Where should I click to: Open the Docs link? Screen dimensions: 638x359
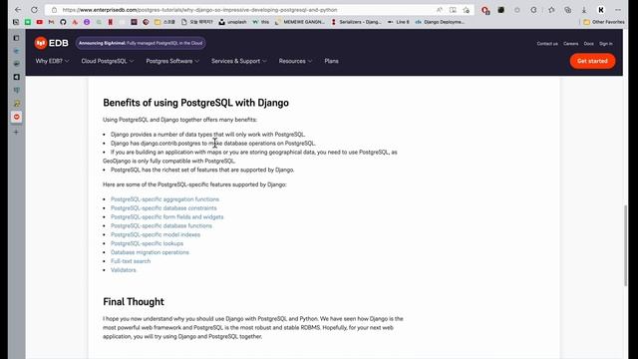[x=589, y=44]
